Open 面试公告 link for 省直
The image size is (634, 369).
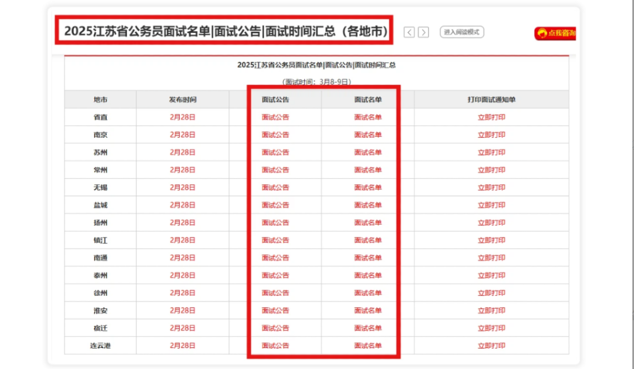tap(275, 117)
